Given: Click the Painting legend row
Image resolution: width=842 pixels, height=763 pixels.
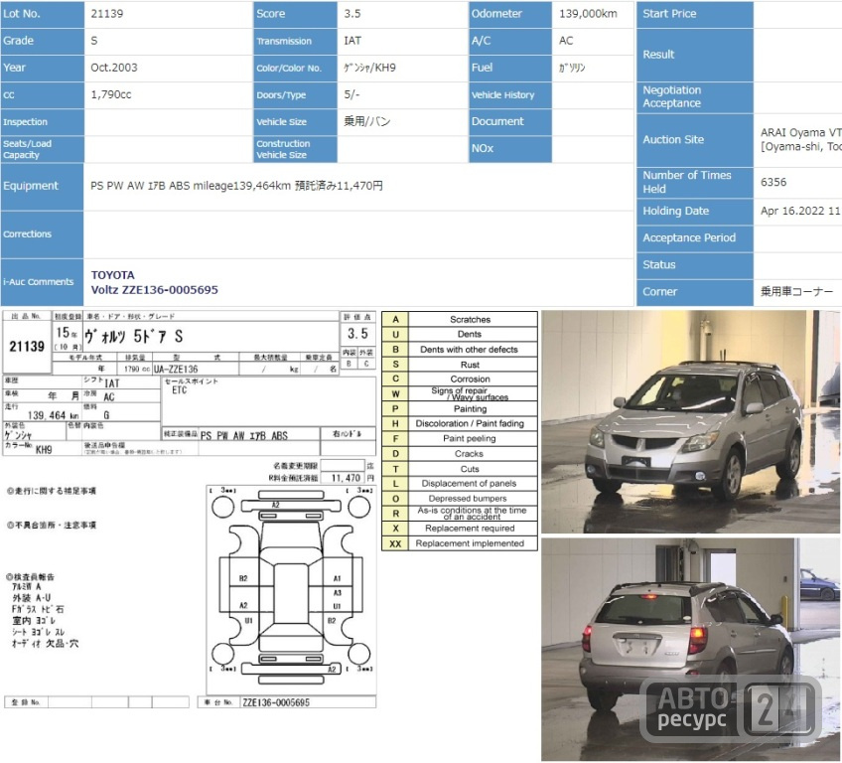Looking at the screenshot, I should point(460,409).
